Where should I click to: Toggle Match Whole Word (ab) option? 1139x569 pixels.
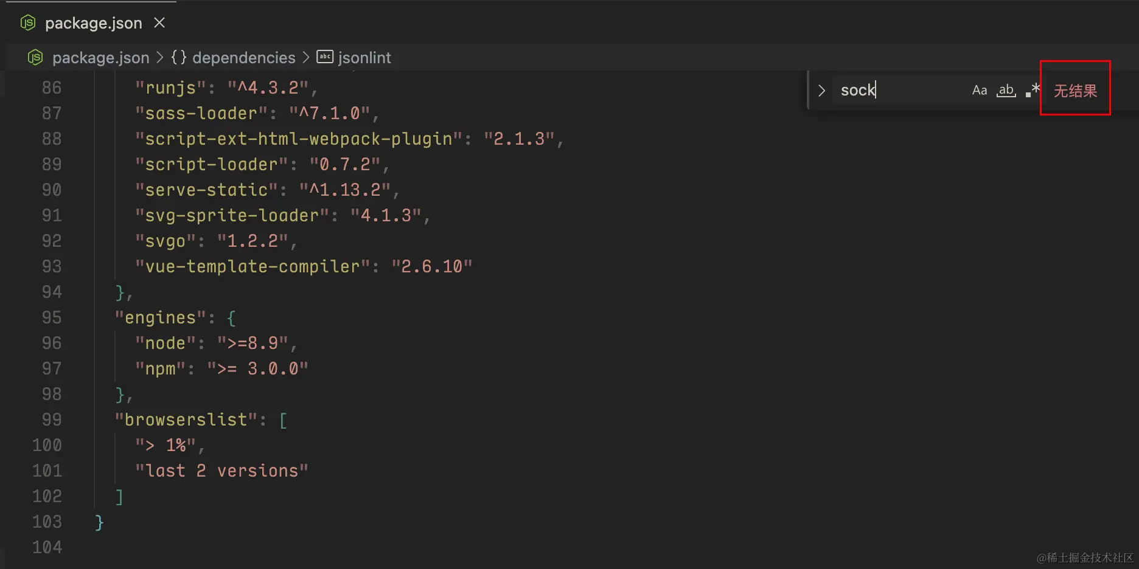coord(1006,91)
